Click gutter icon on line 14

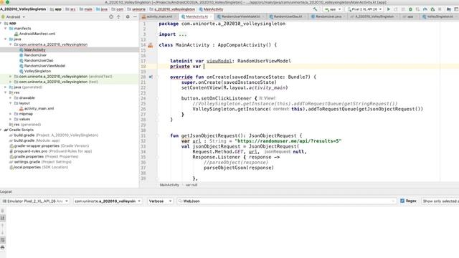150,45
